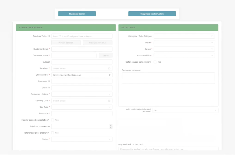Expand the Status dropdown
Image resolution: width=235 pixels, height=155 pixels.
[x=82, y=139]
